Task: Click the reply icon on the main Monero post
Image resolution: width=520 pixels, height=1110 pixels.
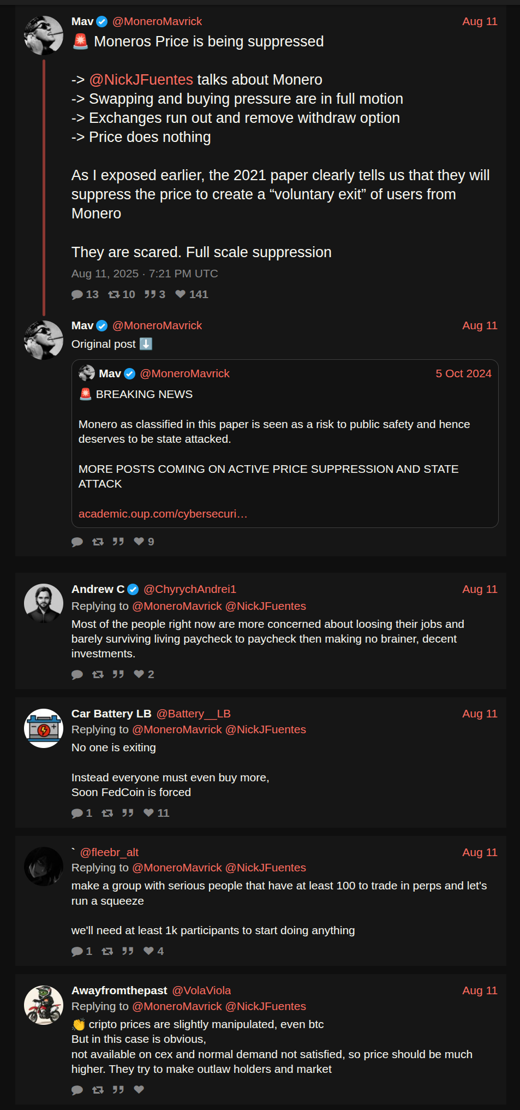Action: pos(77,295)
